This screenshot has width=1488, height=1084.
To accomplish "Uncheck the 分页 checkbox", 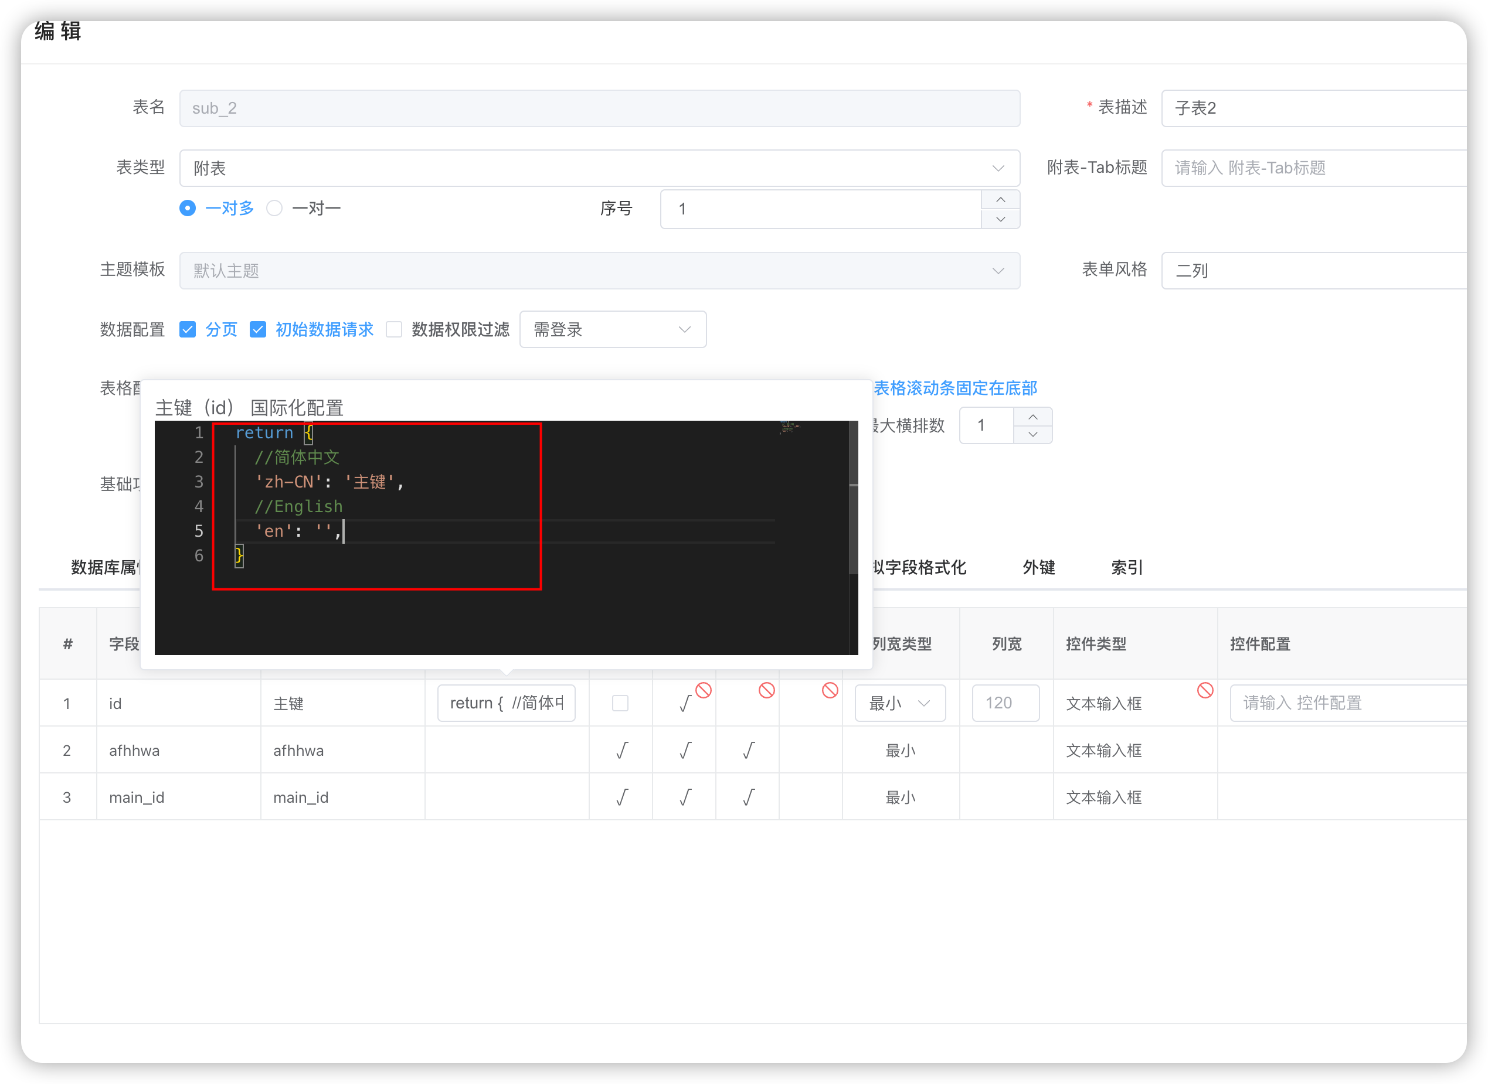I will tap(188, 329).
